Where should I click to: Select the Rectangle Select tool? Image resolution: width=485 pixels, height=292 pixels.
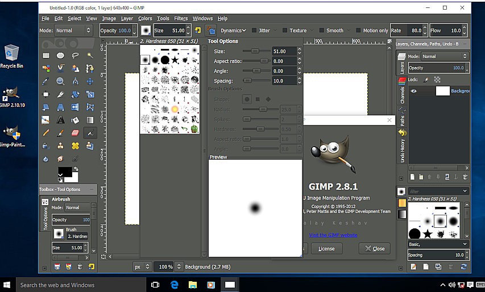(x=46, y=56)
